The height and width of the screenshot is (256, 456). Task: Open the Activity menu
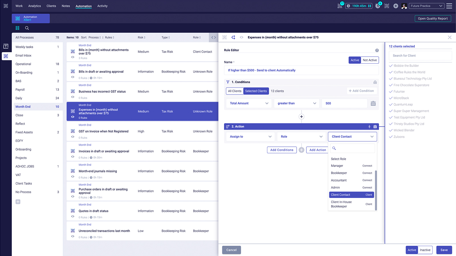(x=102, y=6)
